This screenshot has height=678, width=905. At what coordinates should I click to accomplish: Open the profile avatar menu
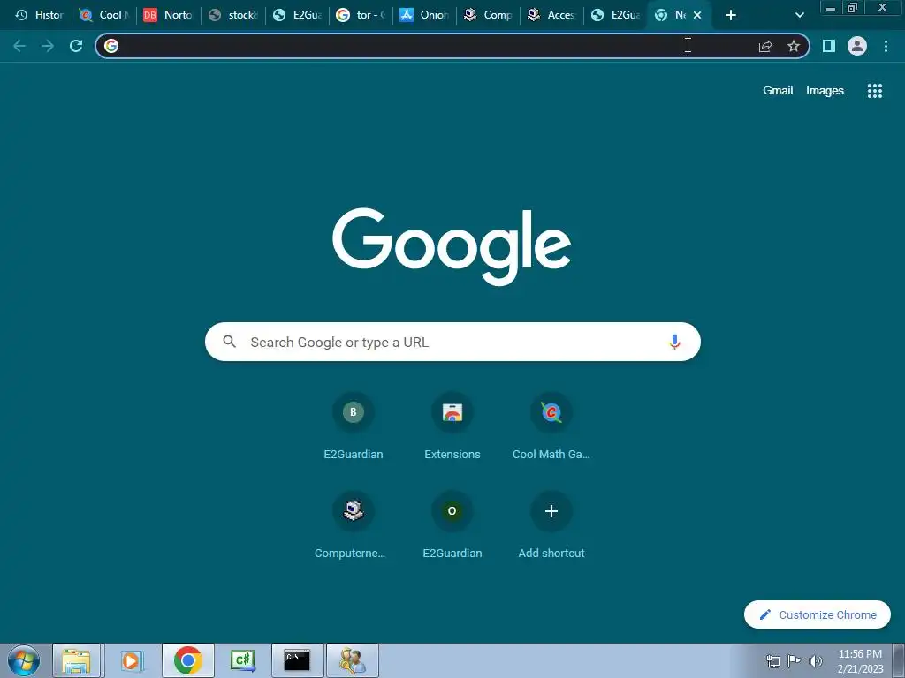857,46
